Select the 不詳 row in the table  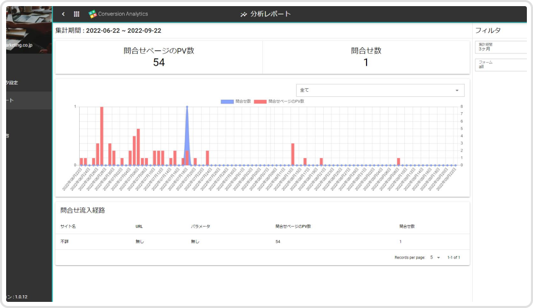pyautogui.click(x=64, y=242)
